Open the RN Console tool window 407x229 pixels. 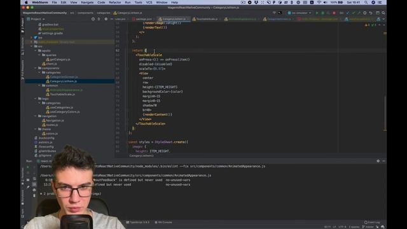pos(163,222)
